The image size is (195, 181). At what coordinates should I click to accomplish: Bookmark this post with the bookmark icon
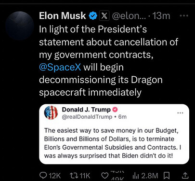point(167,176)
